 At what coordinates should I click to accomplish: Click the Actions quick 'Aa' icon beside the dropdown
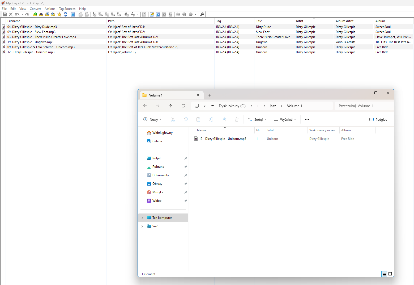[133, 14]
